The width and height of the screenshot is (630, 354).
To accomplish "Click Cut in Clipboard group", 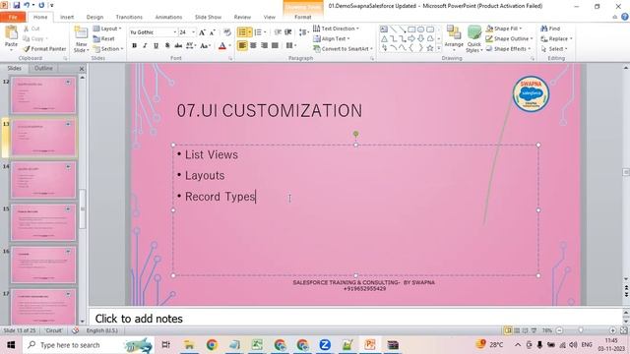I will (31, 29).
